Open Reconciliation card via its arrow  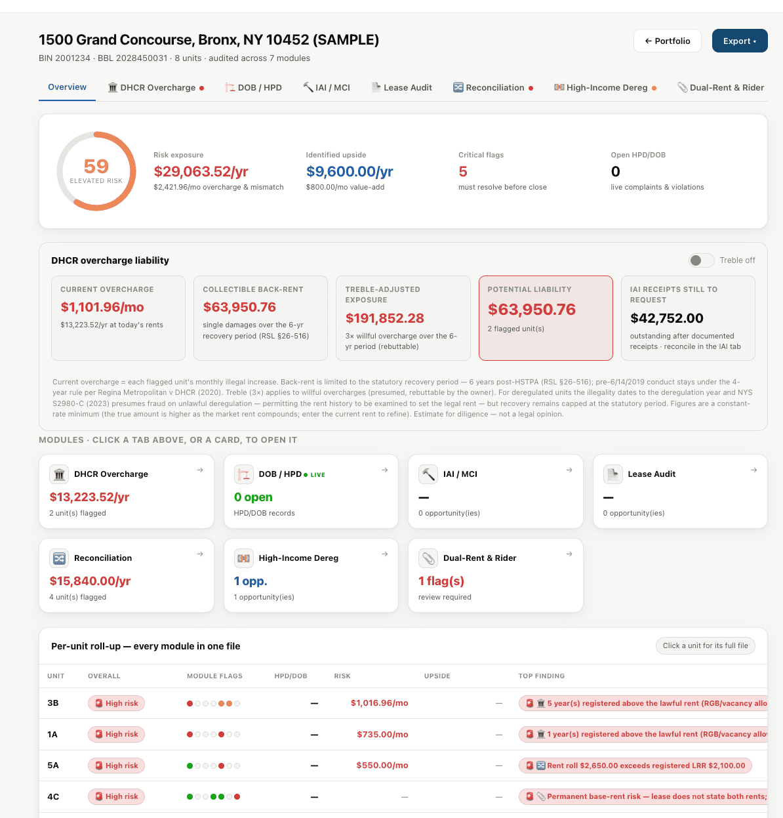click(x=200, y=554)
